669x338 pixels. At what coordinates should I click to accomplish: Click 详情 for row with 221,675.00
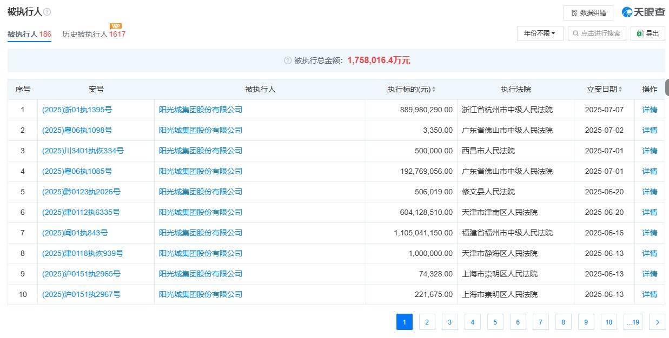[650, 294]
